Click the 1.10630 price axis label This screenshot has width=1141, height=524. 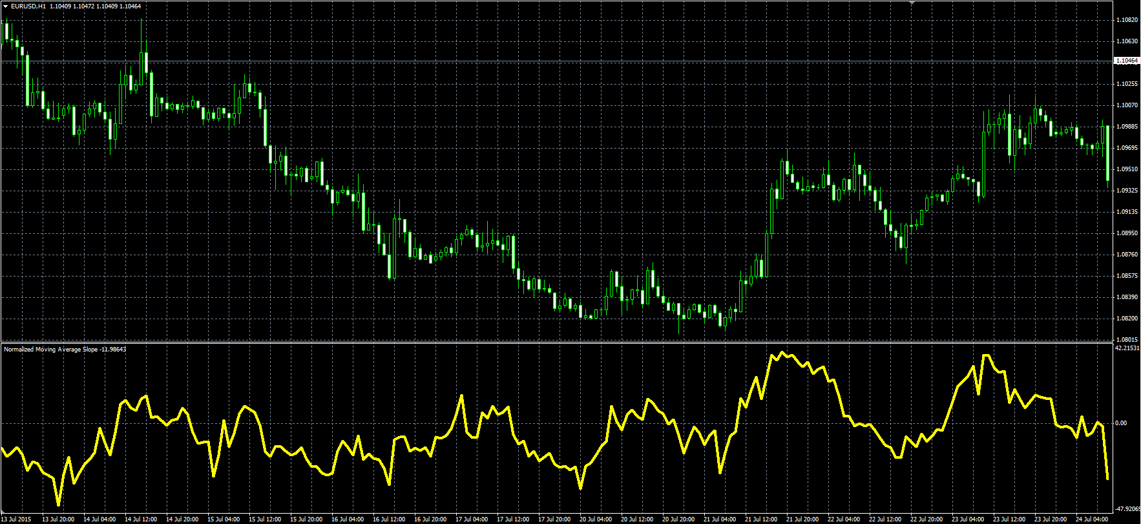click(x=1127, y=41)
